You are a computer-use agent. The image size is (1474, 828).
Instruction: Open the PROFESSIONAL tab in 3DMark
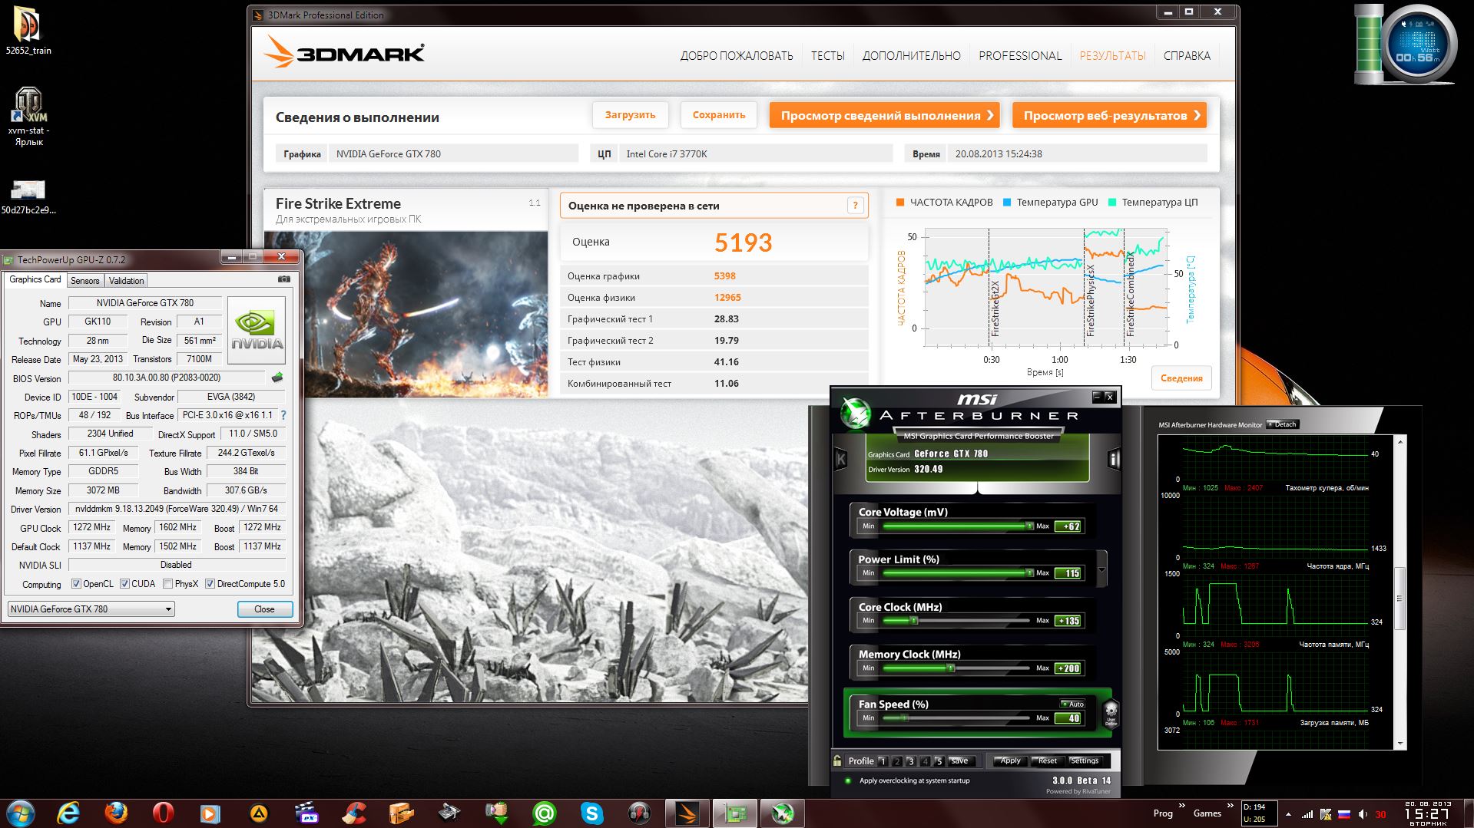pos(1020,56)
